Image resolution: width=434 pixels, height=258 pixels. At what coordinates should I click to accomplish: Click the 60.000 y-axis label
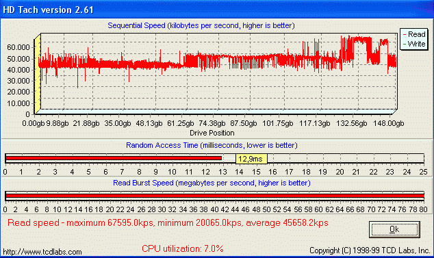(18, 47)
